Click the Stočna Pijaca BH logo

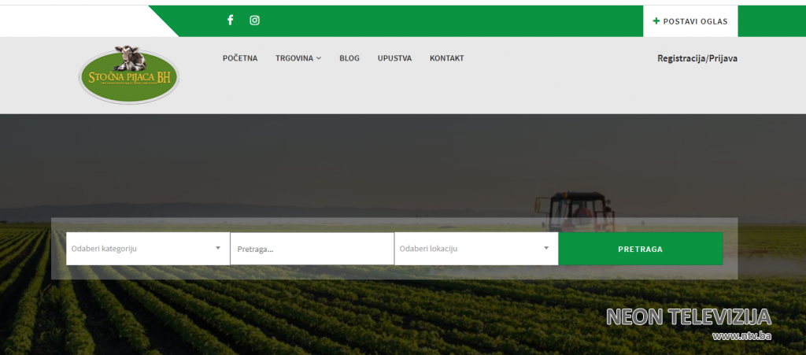click(129, 76)
